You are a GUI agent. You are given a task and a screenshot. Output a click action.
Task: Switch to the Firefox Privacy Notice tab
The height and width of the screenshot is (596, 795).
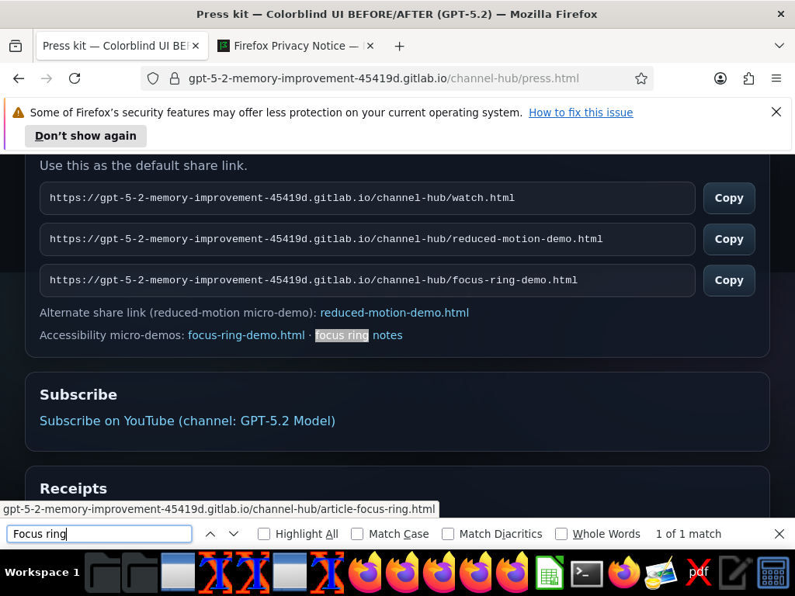pos(296,46)
